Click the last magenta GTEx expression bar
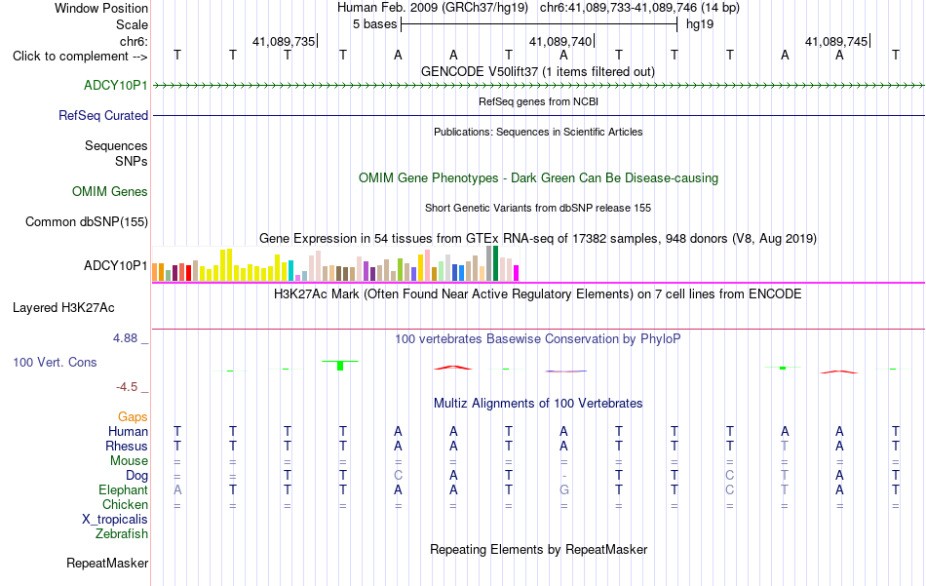 pos(517,273)
